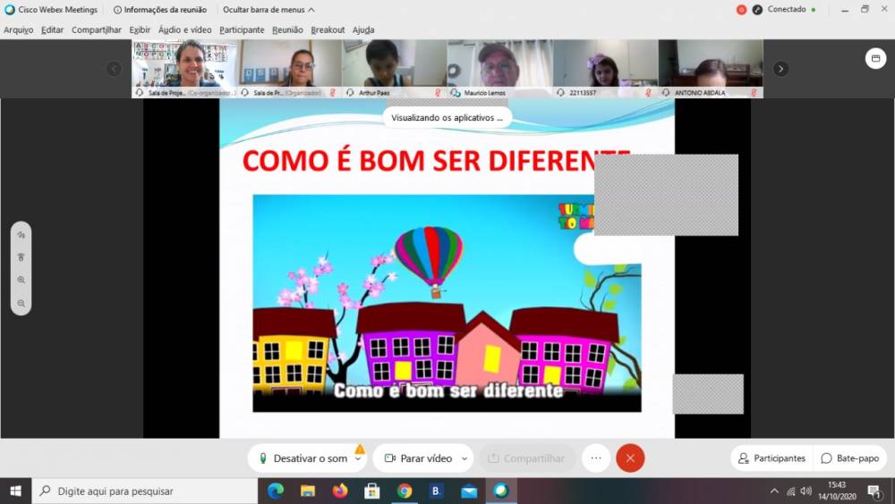The width and height of the screenshot is (895, 504).
Task: Open the more options ellipsis button
Action: 596,458
